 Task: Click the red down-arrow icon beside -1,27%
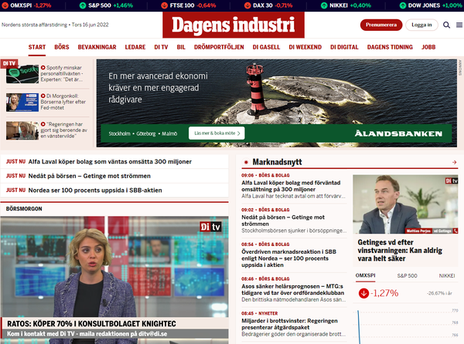(363, 293)
